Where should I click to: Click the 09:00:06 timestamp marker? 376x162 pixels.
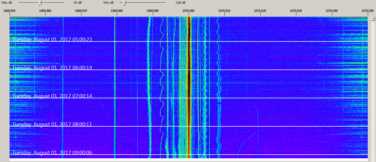[x=52, y=153]
